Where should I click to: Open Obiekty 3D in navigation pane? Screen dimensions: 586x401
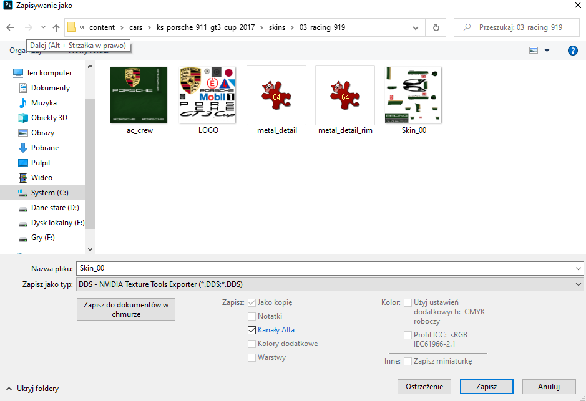49,118
